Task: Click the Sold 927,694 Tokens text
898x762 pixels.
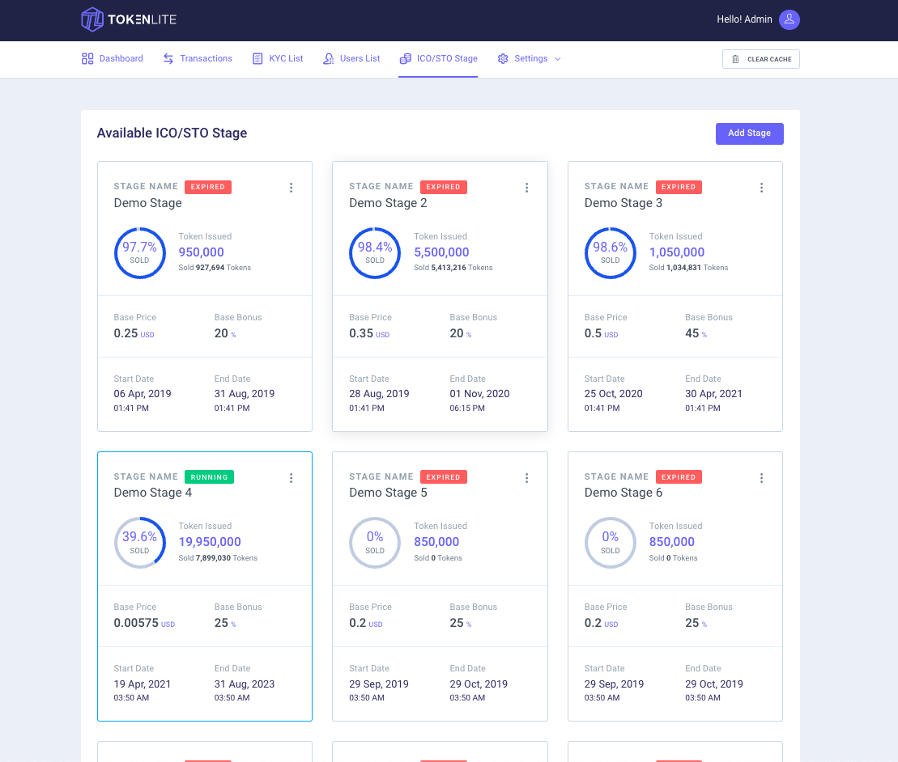Action: (x=215, y=268)
